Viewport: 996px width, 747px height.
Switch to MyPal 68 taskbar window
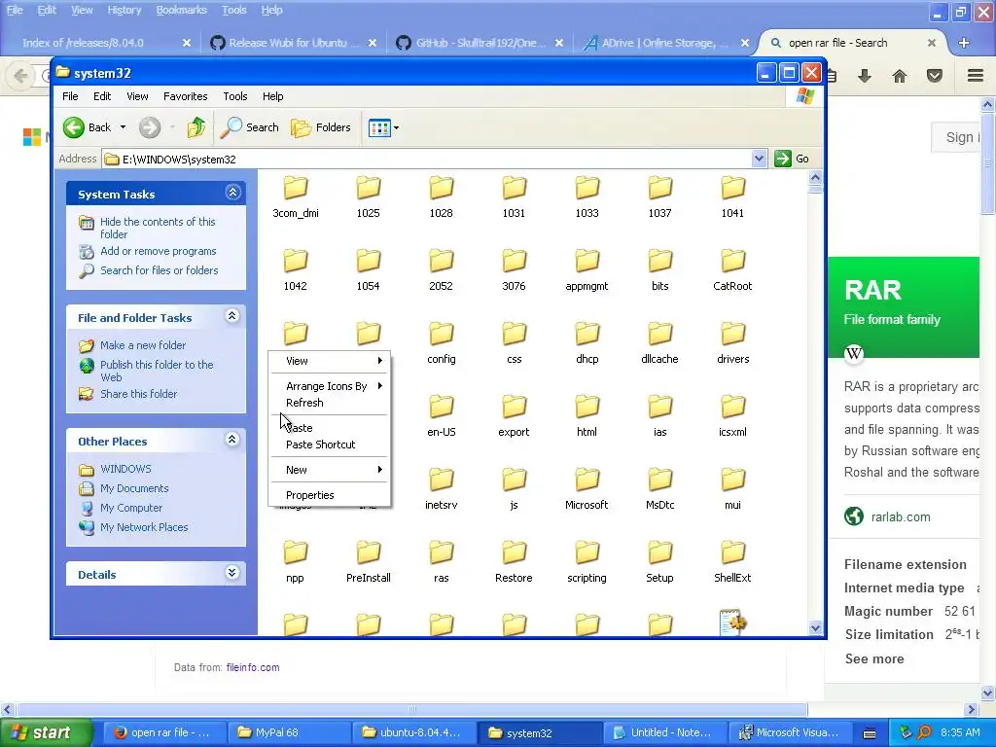[288, 732]
